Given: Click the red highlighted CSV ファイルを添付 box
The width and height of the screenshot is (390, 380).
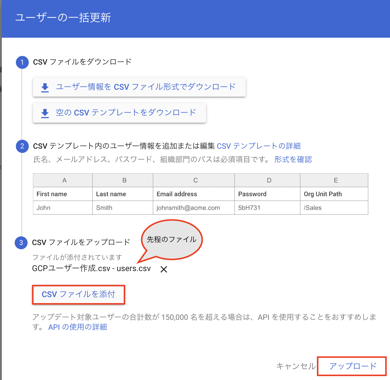Looking at the screenshot, I should click(78, 294).
